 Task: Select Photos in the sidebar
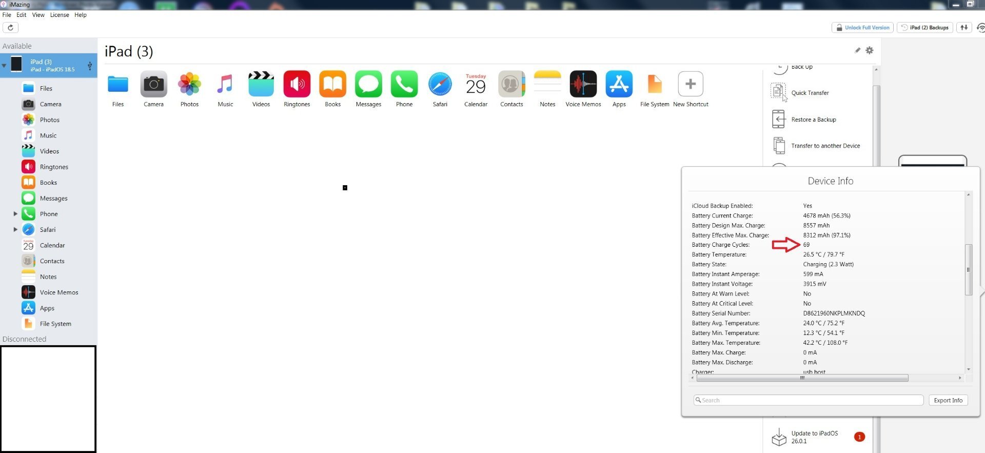[49, 120]
